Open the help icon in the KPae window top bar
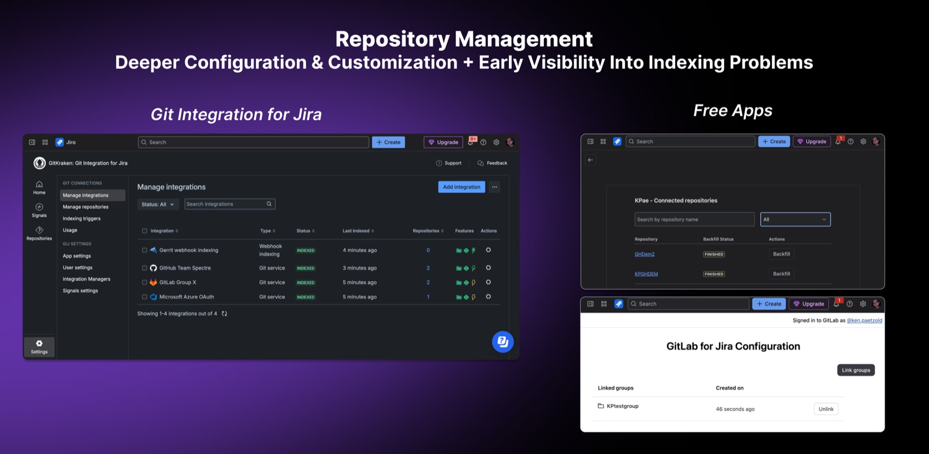929x454 pixels. (851, 141)
